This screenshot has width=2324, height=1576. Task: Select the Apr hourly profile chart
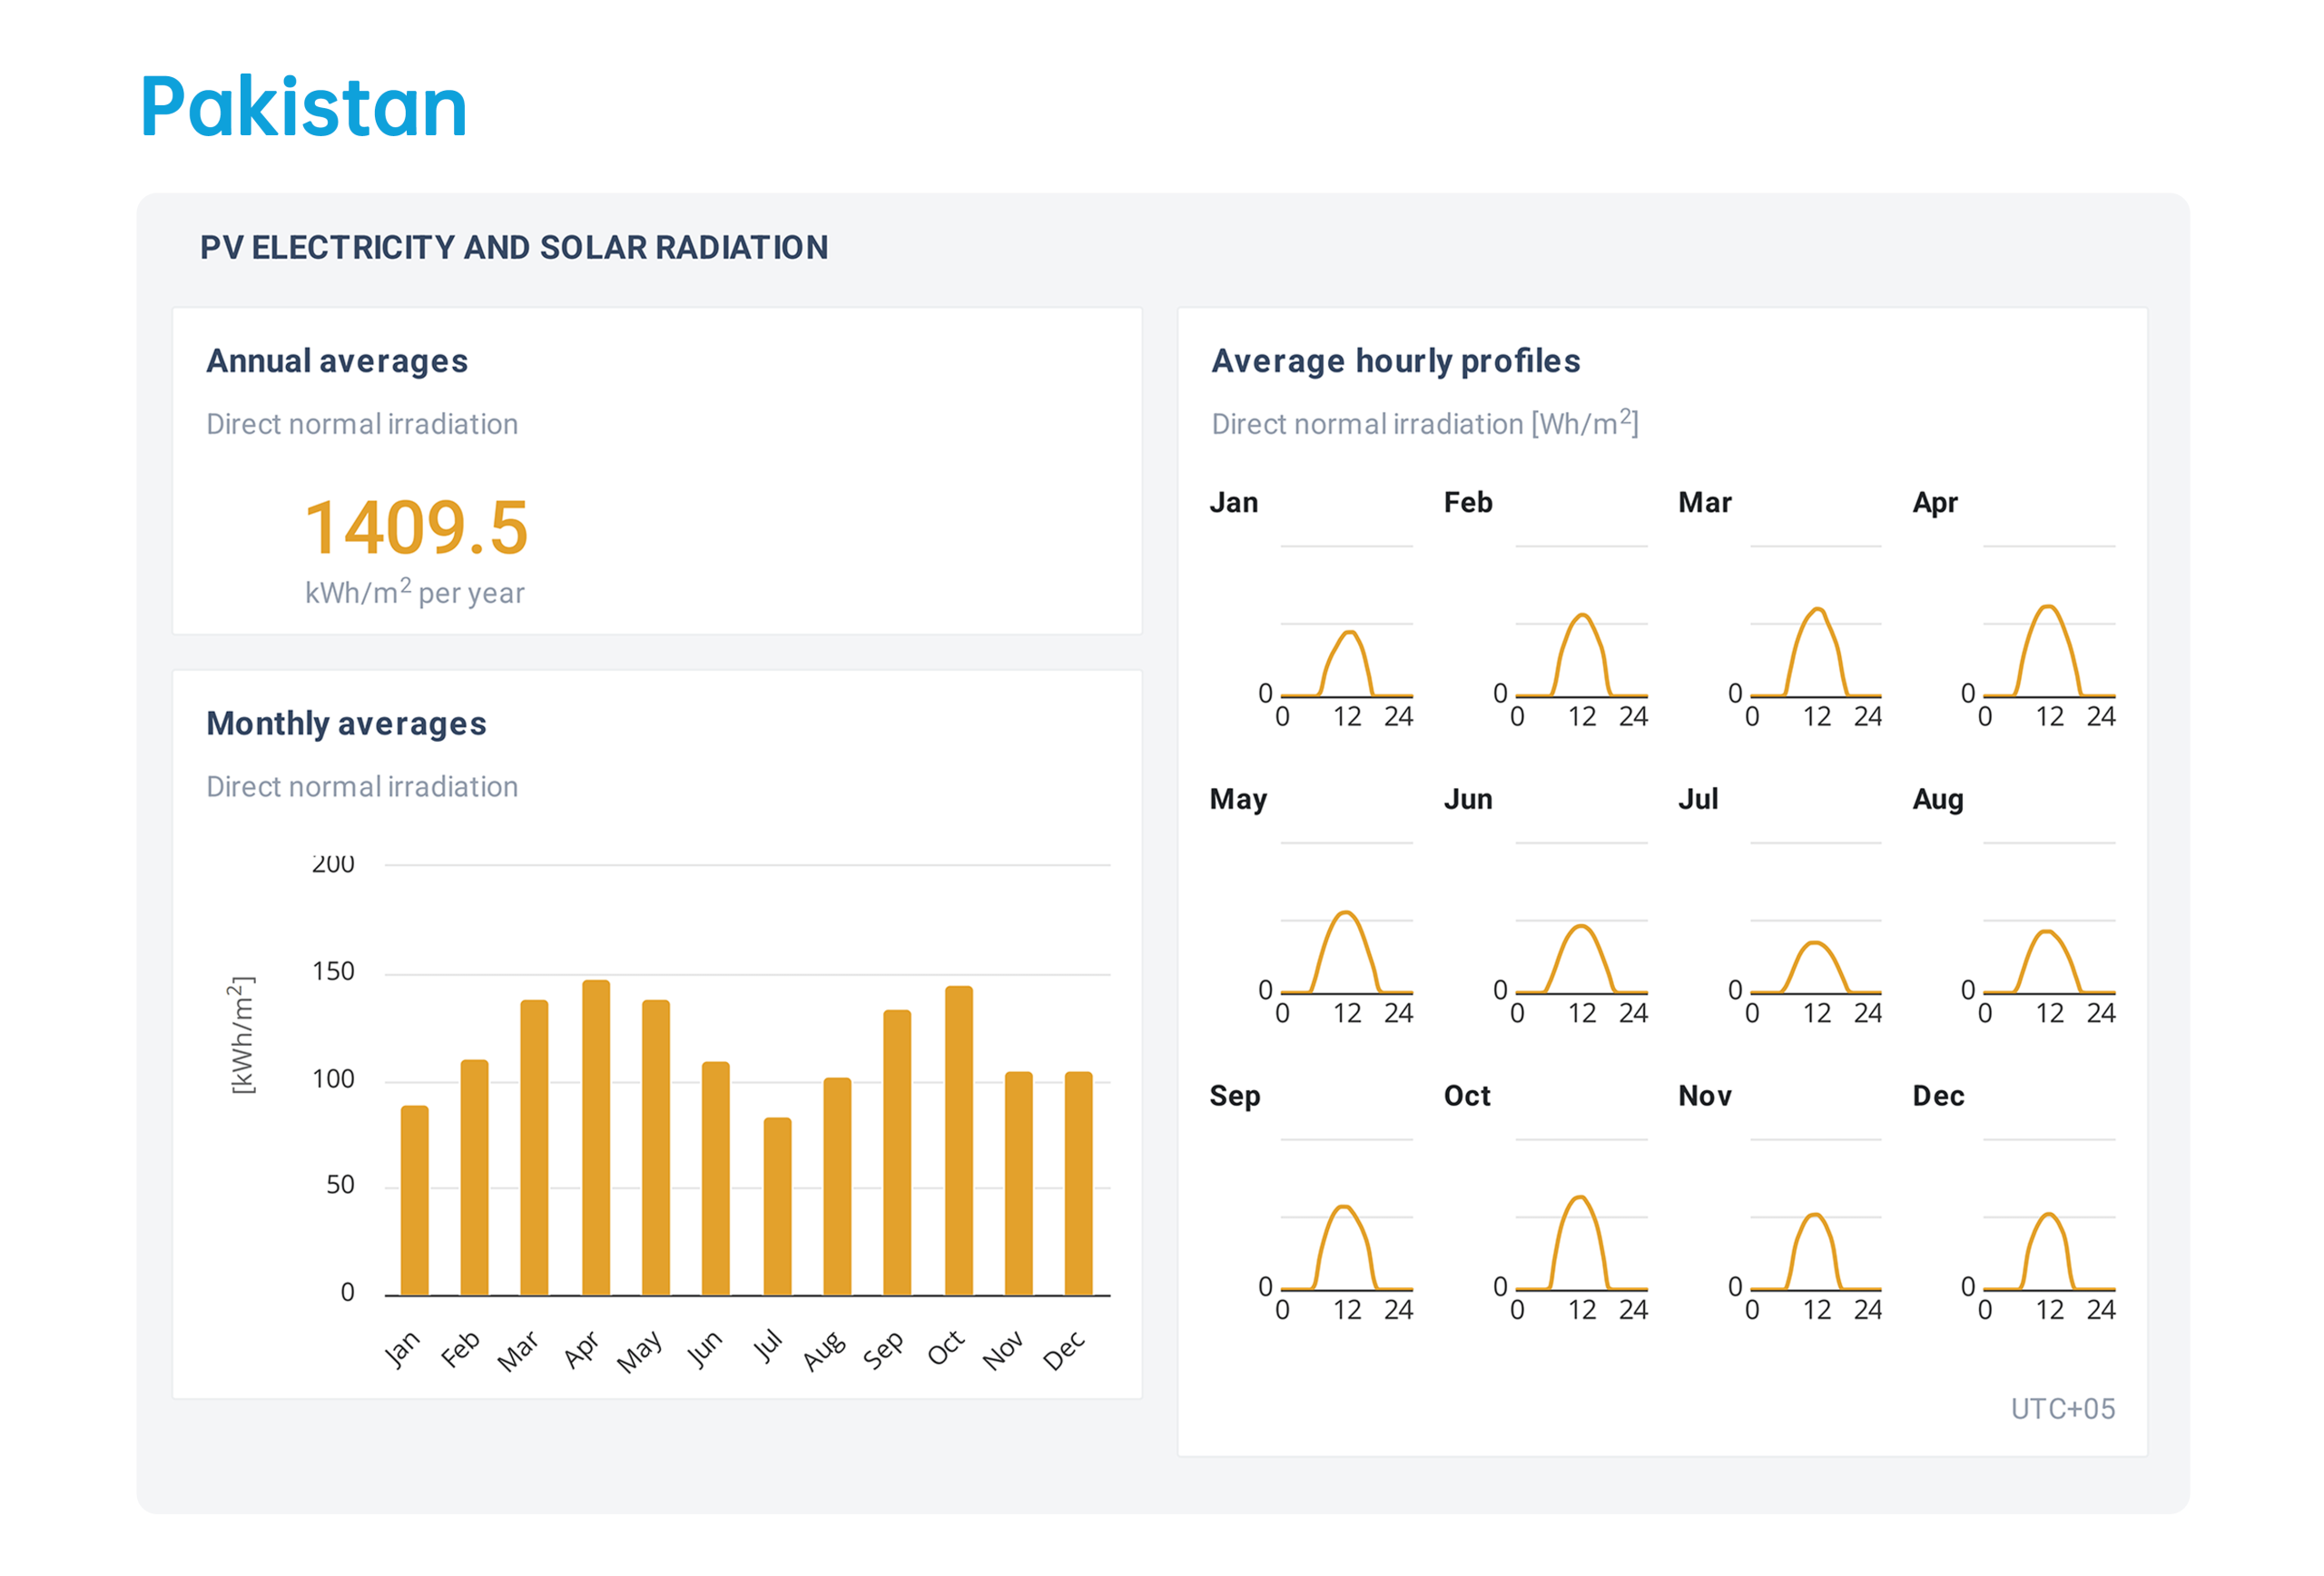pyautogui.click(x=2049, y=640)
